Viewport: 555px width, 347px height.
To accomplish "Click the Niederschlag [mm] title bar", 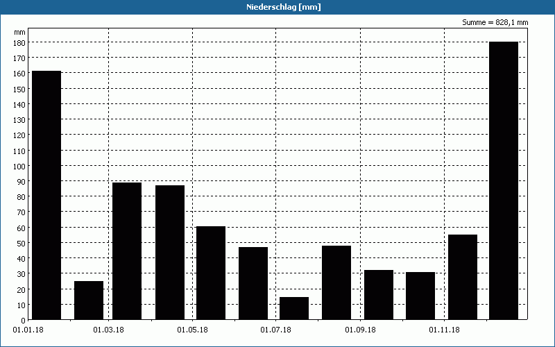I will pyautogui.click(x=277, y=7).
